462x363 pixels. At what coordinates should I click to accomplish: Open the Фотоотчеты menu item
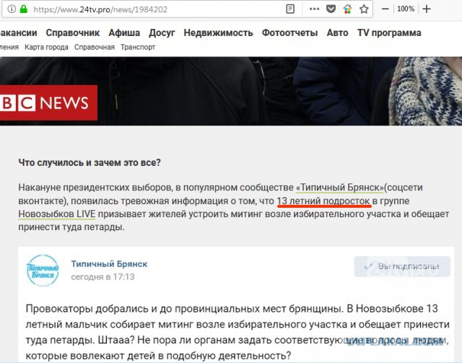point(289,32)
